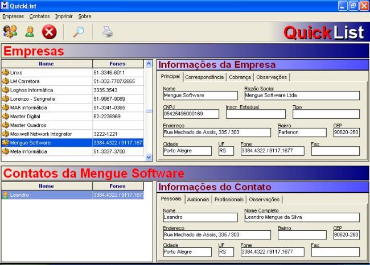The height and width of the screenshot is (265, 370).
Task: Click the green contact person toolbar icon
Action: coord(30,32)
